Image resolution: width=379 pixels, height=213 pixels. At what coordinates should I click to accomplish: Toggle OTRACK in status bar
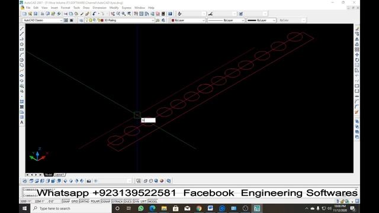coord(117,201)
